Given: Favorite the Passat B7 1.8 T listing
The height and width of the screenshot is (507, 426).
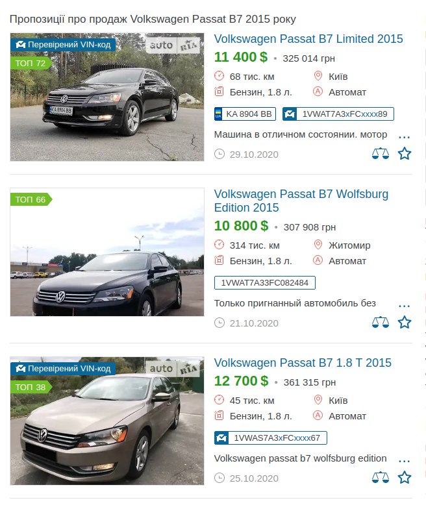Looking at the screenshot, I should (x=405, y=478).
